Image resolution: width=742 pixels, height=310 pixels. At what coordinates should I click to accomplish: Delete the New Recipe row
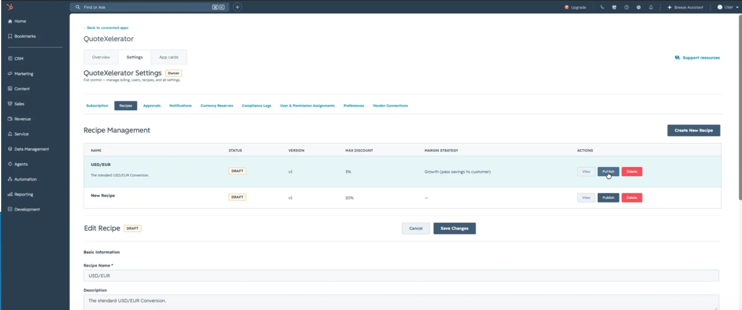point(632,198)
